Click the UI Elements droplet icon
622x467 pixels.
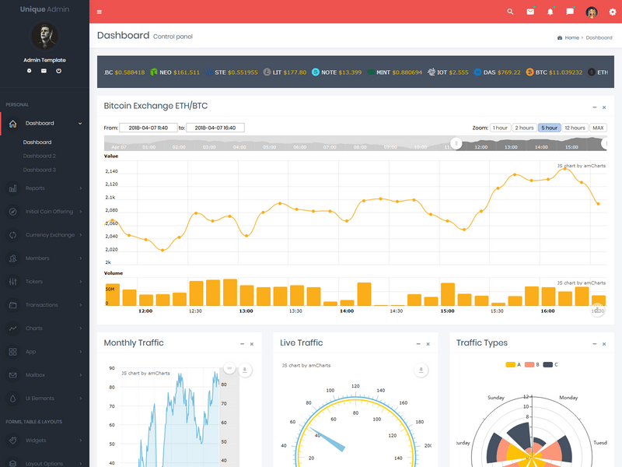[x=12, y=399]
